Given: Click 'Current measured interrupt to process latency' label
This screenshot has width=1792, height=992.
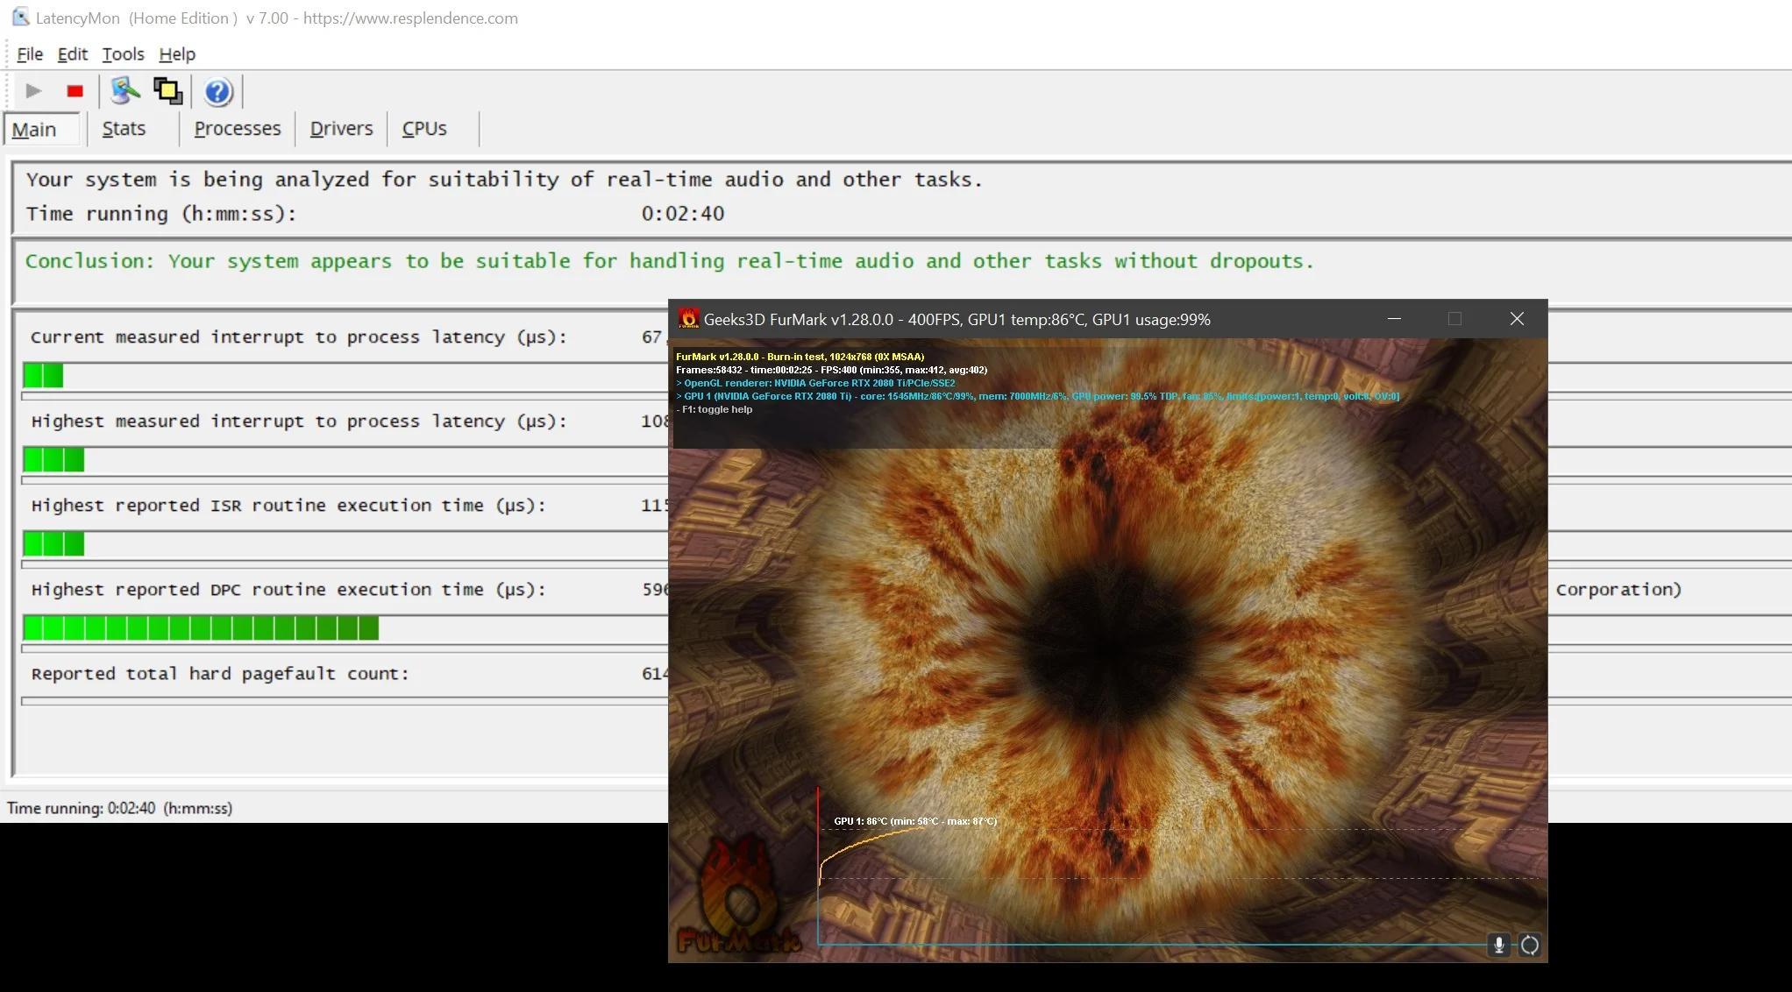Looking at the screenshot, I should pos(298,337).
